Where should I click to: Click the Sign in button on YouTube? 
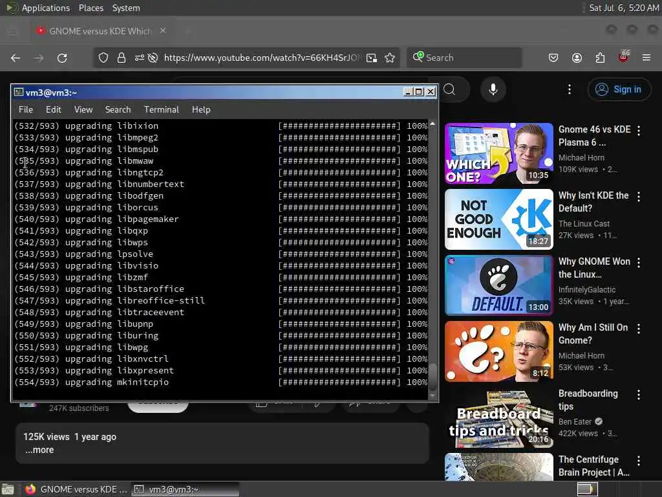619,89
